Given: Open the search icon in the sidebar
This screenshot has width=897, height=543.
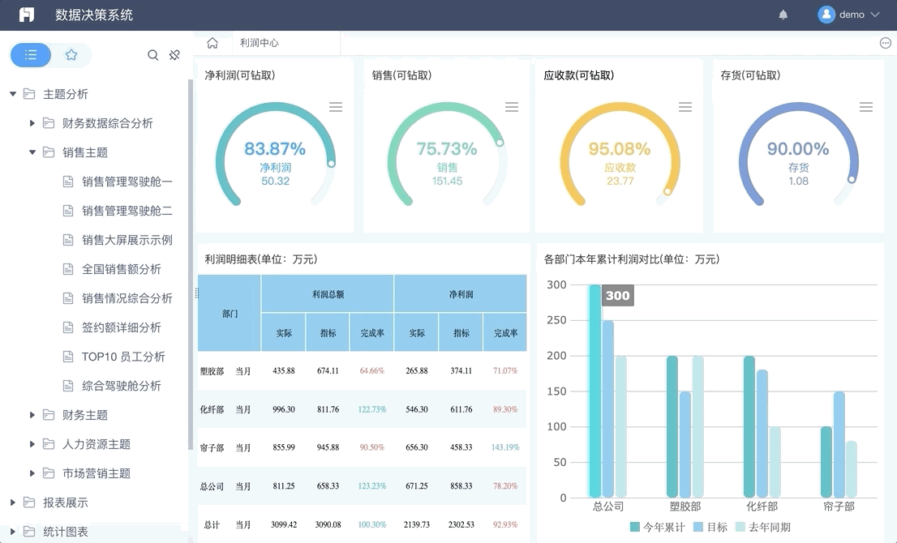Looking at the screenshot, I should tap(152, 55).
